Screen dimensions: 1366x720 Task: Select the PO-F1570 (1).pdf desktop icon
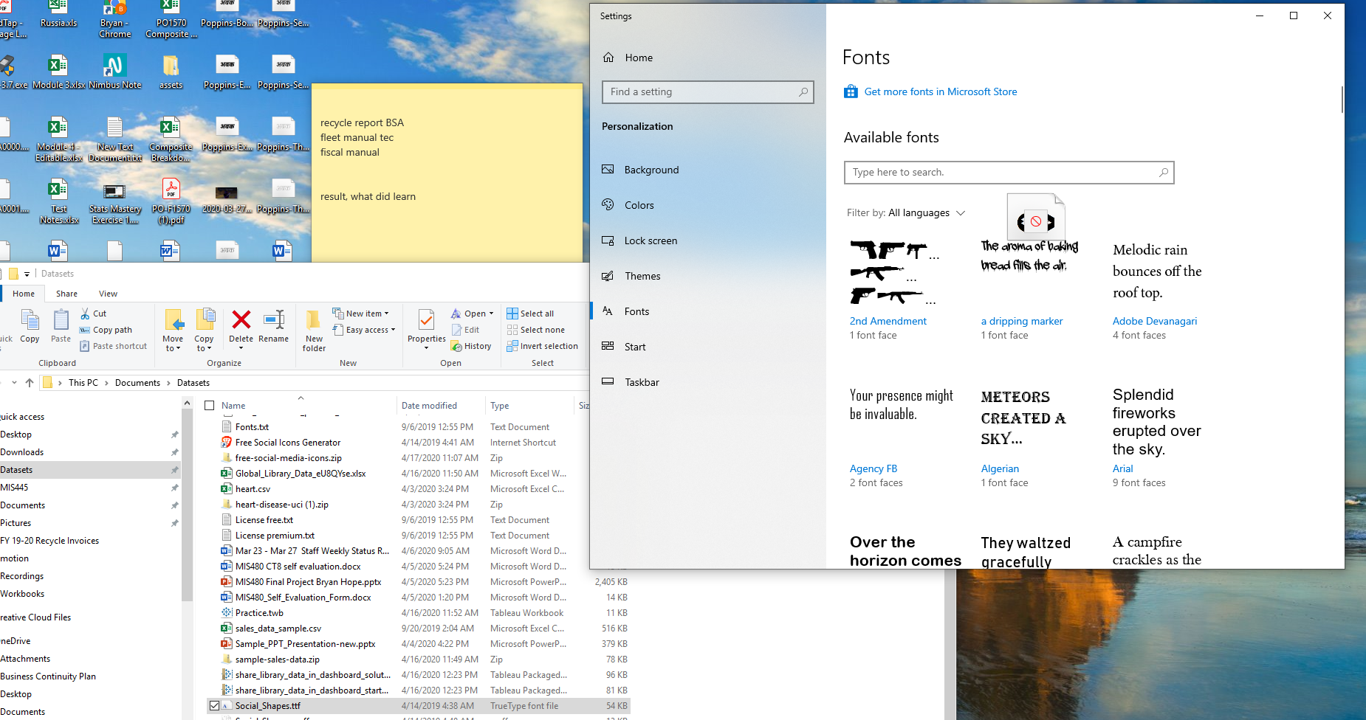[x=171, y=201]
